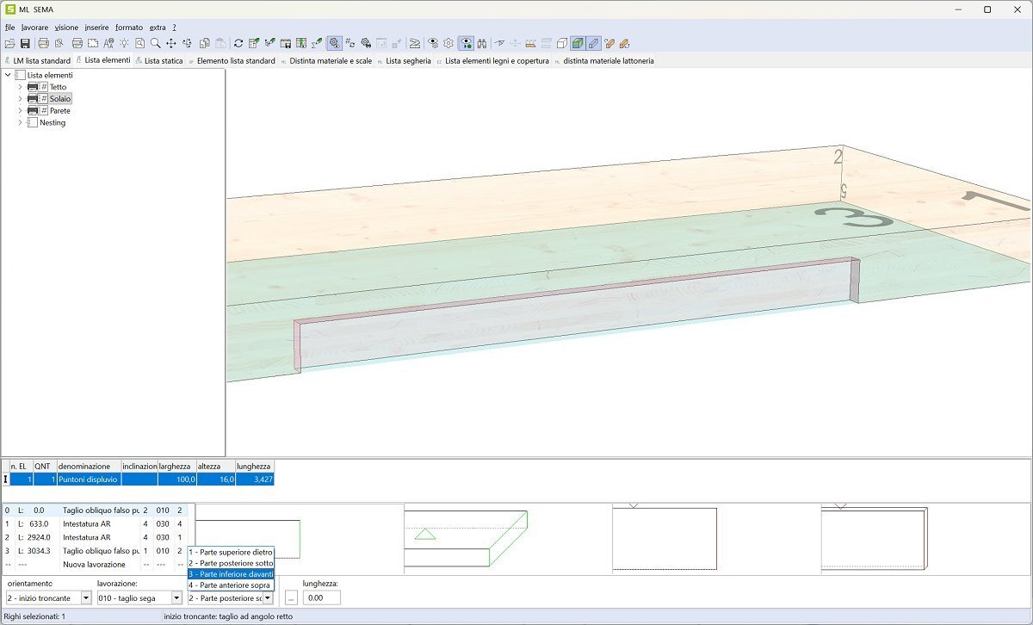The height and width of the screenshot is (625, 1033).
Task: Select the Nuova lavorazione row
Action: (93, 565)
